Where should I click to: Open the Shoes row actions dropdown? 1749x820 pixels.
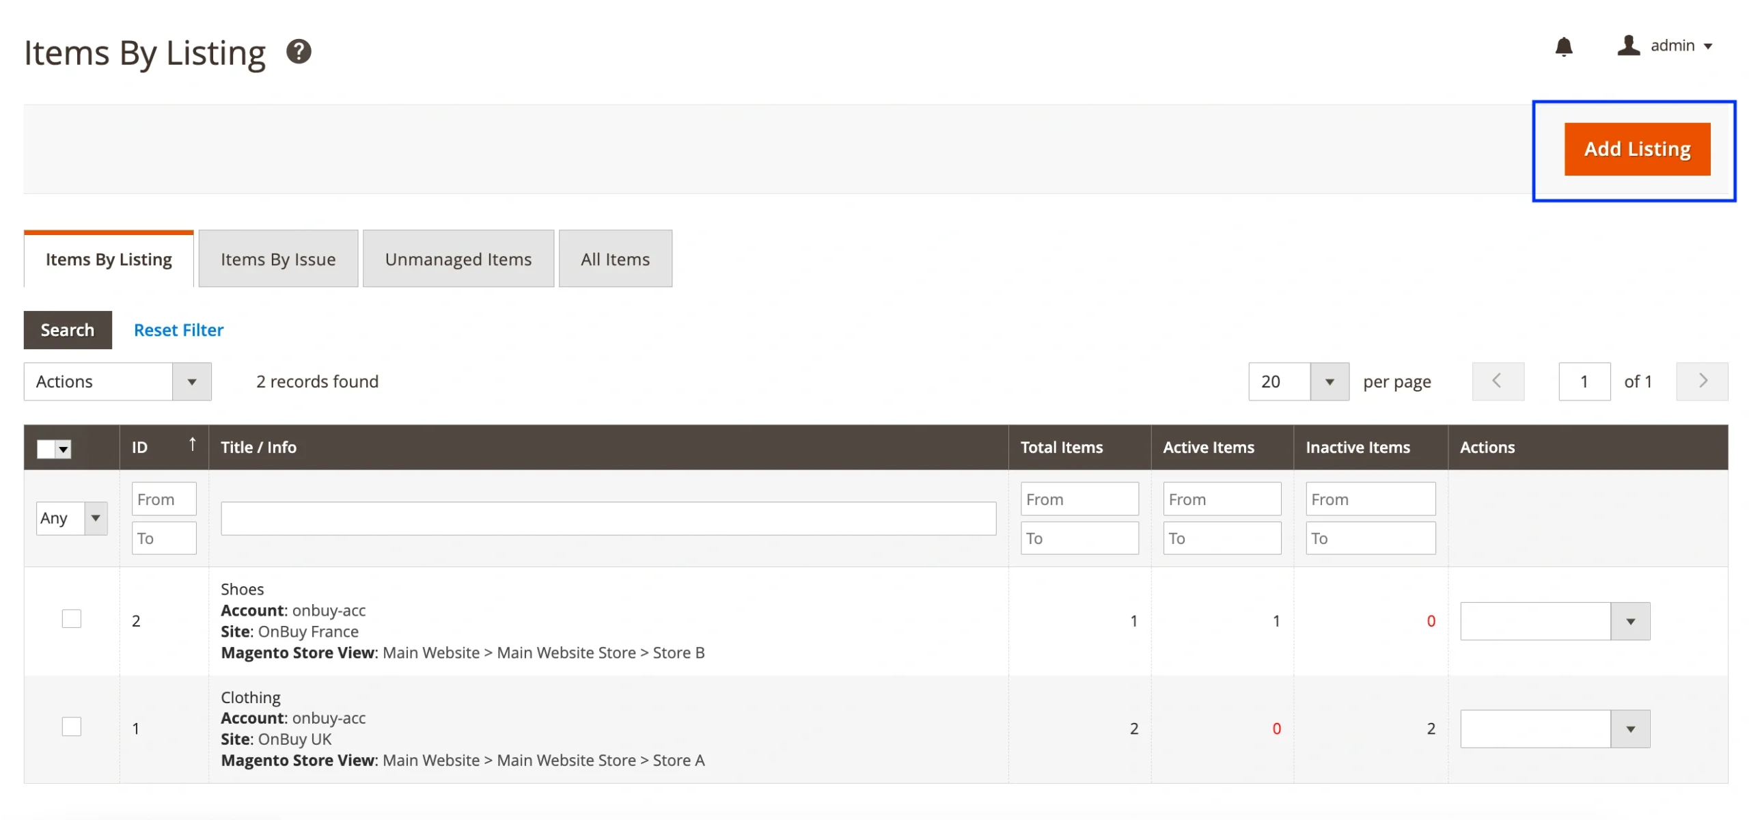[x=1554, y=621]
